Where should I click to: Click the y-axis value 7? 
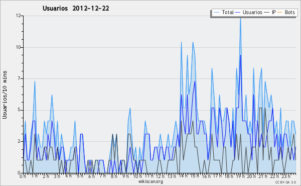click(x=19, y=78)
